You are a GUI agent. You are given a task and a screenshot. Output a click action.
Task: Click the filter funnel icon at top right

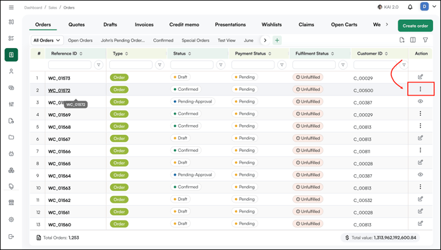coord(425,40)
